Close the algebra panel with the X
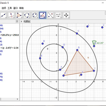Viewport: 106px width, 106px height. [x=17, y=21]
